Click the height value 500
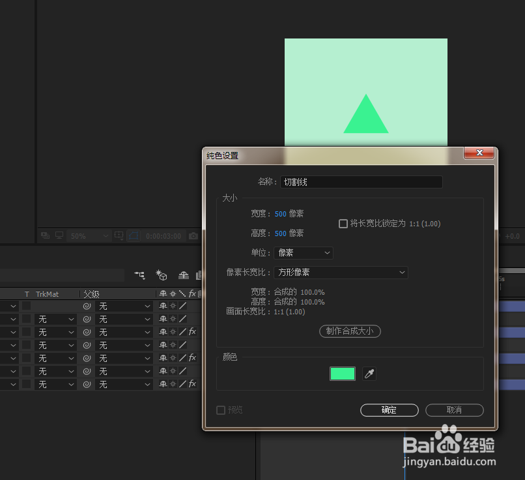Screen dimensions: 525x480 pyautogui.click(x=281, y=233)
